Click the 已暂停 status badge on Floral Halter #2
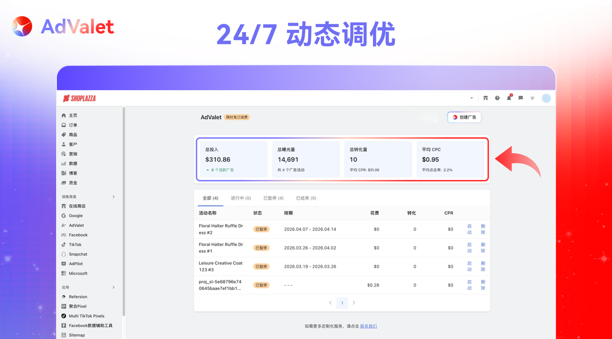 pyautogui.click(x=261, y=229)
